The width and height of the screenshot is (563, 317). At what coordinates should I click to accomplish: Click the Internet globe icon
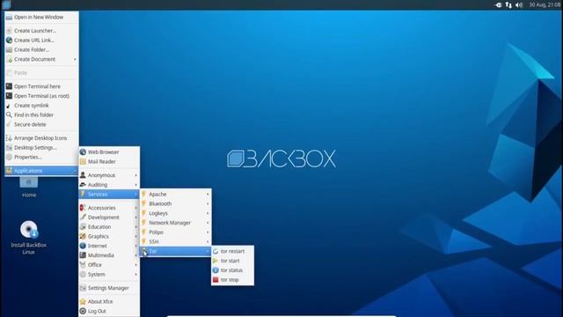tap(83, 246)
